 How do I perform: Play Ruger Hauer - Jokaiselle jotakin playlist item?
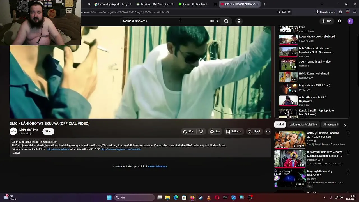tap(314, 39)
